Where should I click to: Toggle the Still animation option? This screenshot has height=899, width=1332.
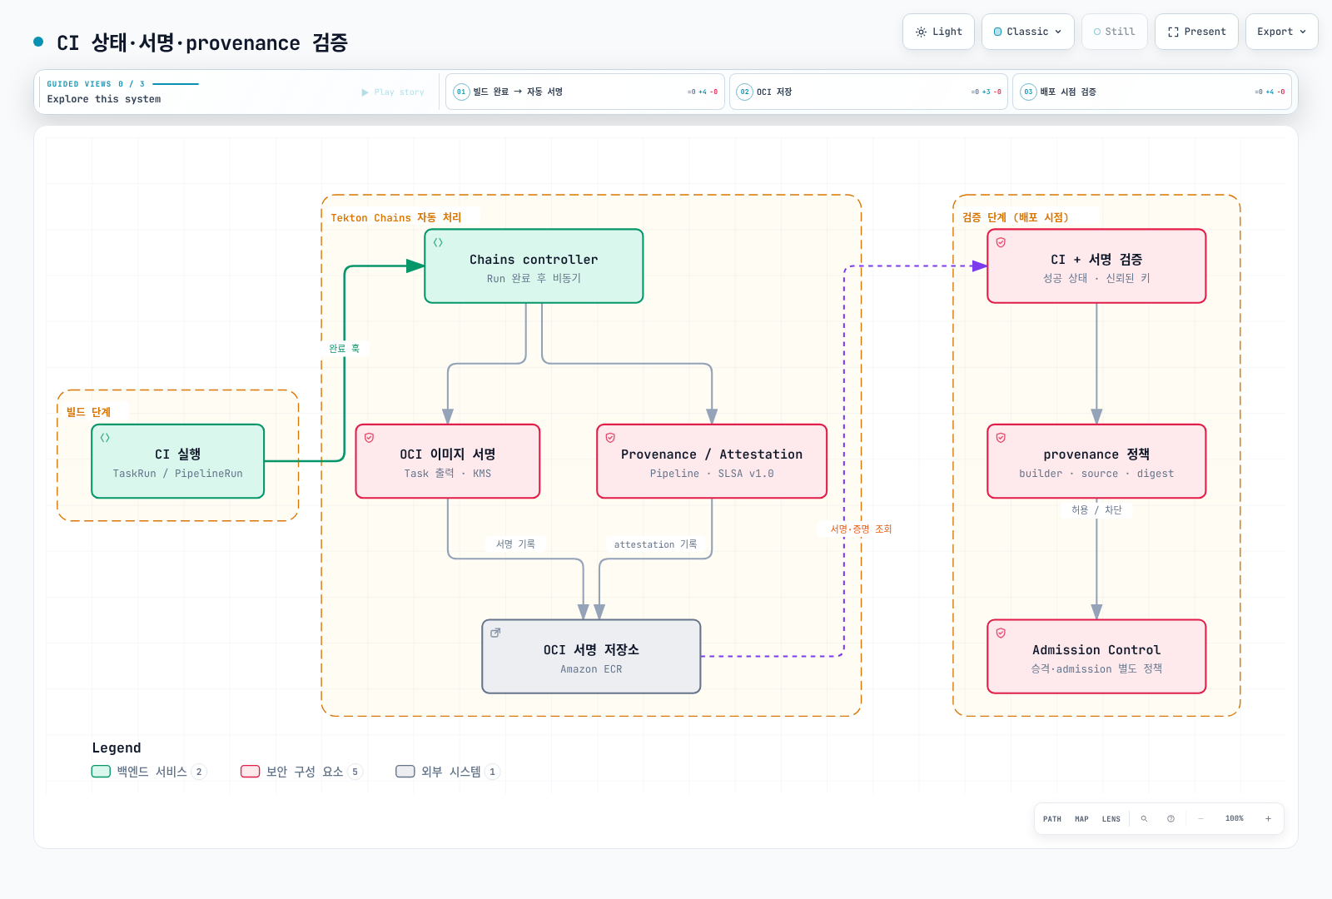pos(1114,32)
